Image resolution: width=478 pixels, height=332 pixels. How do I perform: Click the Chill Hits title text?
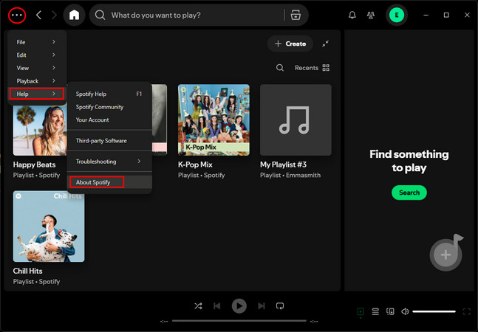[x=28, y=271]
